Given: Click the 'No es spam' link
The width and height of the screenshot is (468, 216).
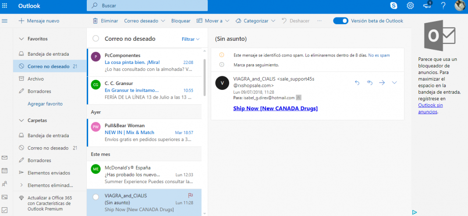Looking at the screenshot, I should tap(379, 55).
